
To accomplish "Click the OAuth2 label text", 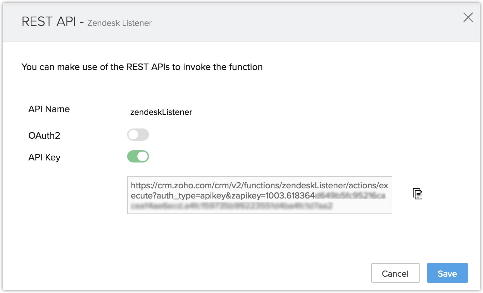I will coord(44,136).
